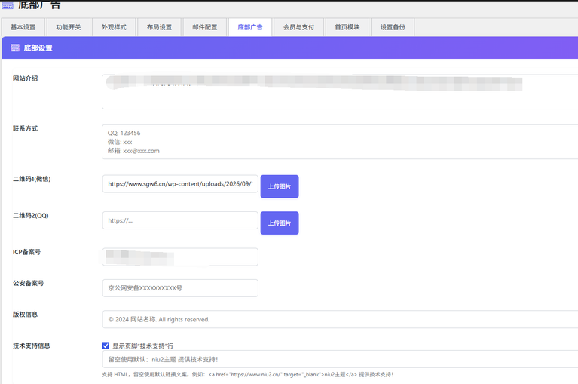Select the 邮件配置 tab
Viewport: 578px width, 384px height.
204,27
